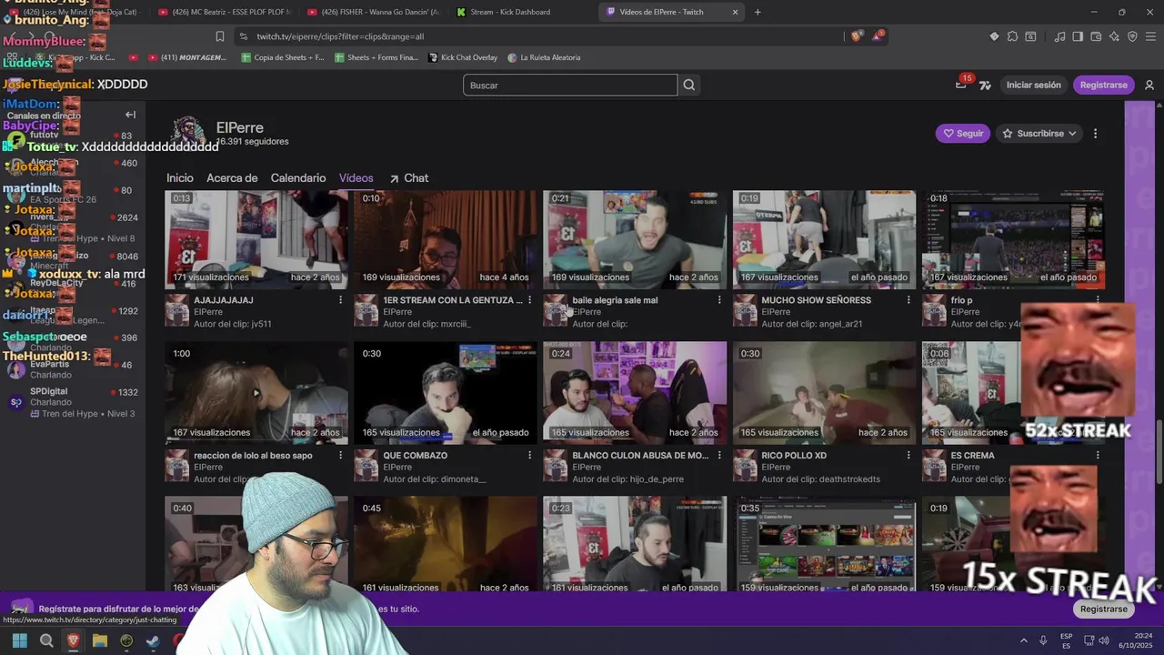Play the BLANCO CULON ABUSA clip thumbnail
Image resolution: width=1164 pixels, height=655 pixels.
[x=635, y=393]
